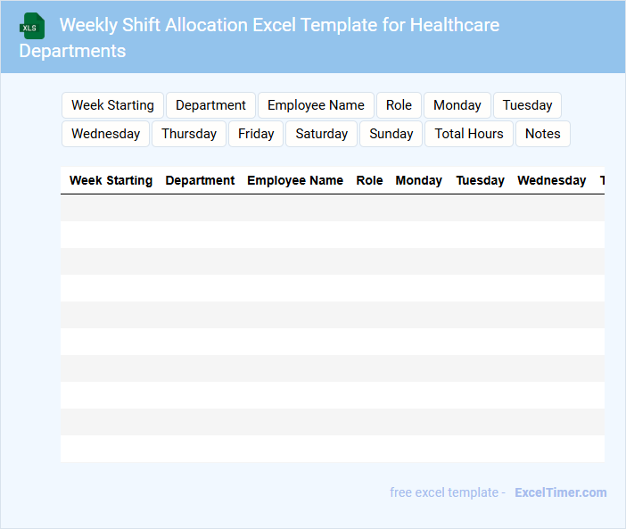Click the Employee Name column header

[x=294, y=180]
